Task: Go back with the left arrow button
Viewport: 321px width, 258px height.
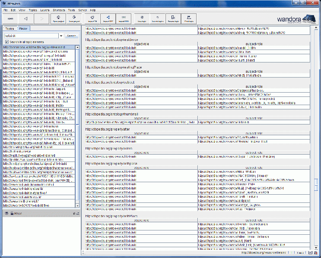Action: point(25,19)
